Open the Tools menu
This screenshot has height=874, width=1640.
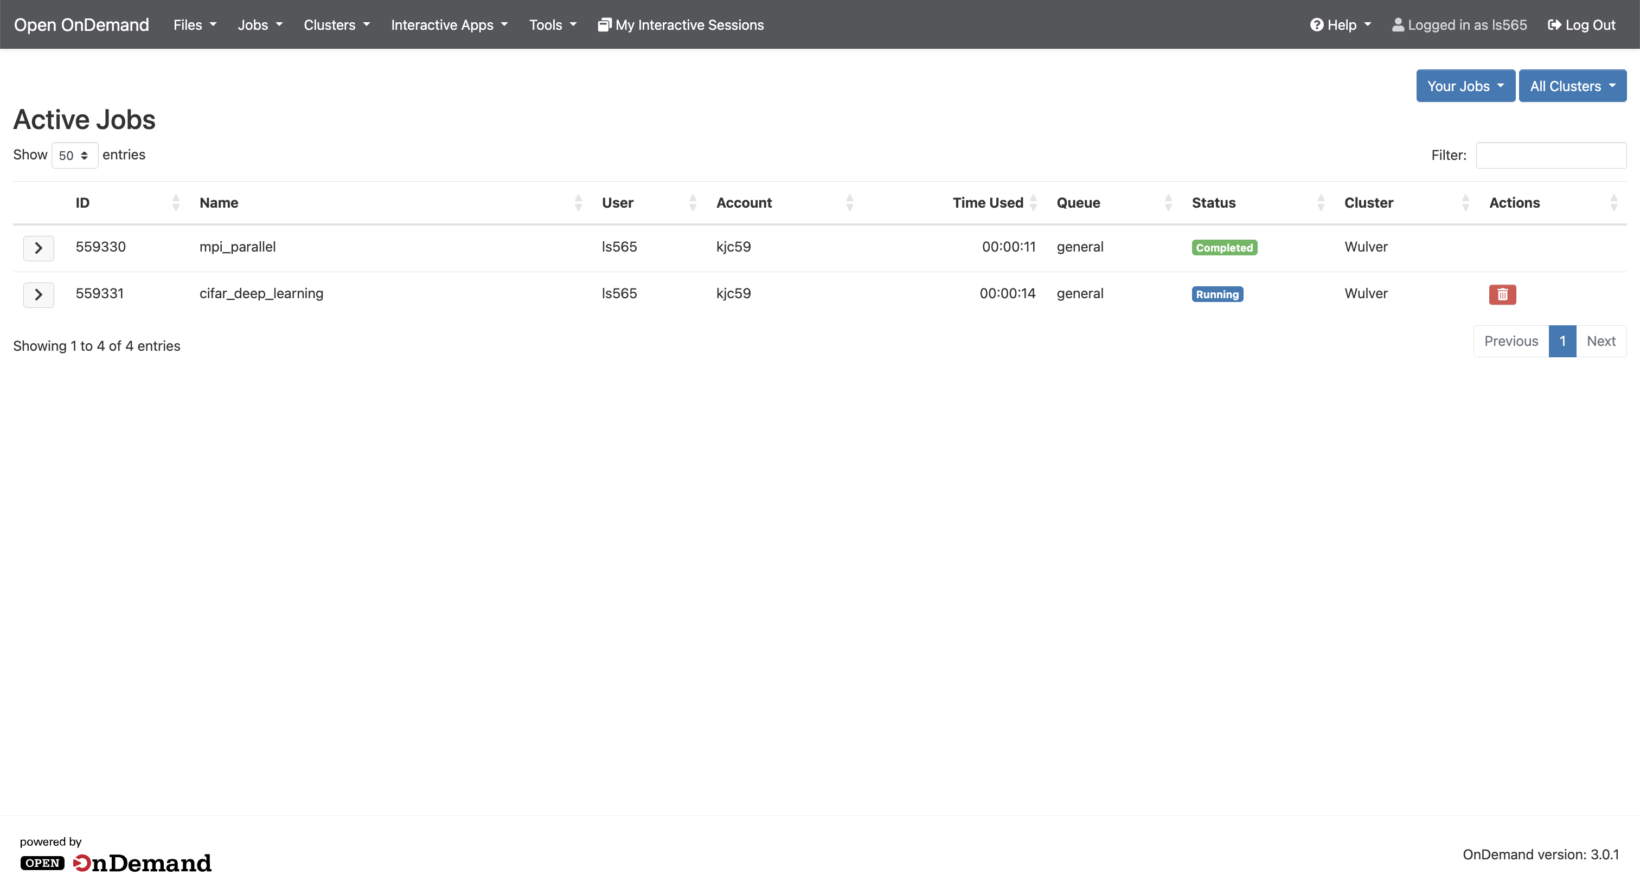[x=553, y=25]
